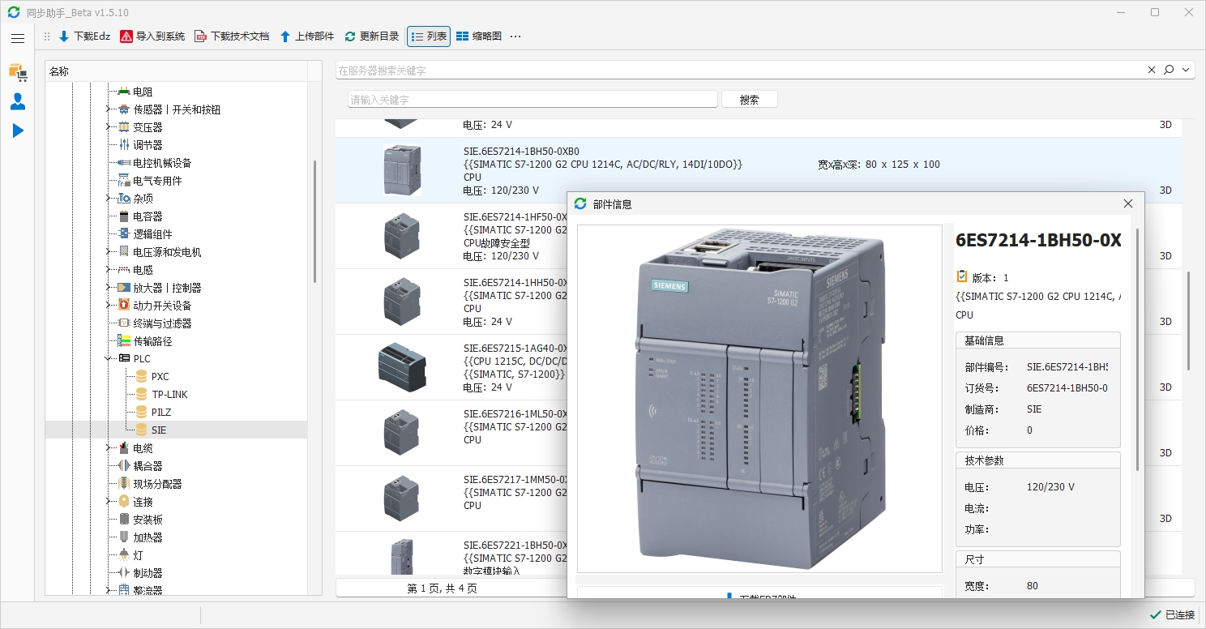Click the 下载Edz download toolbar icon
This screenshot has height=629, width=1206.
[x=64, y=36]
